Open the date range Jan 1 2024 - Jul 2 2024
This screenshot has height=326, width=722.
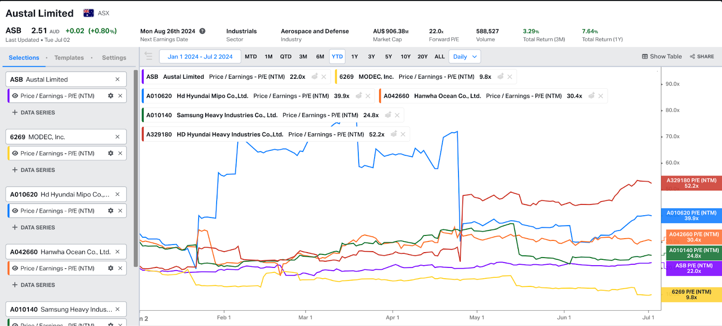(200, 57)
